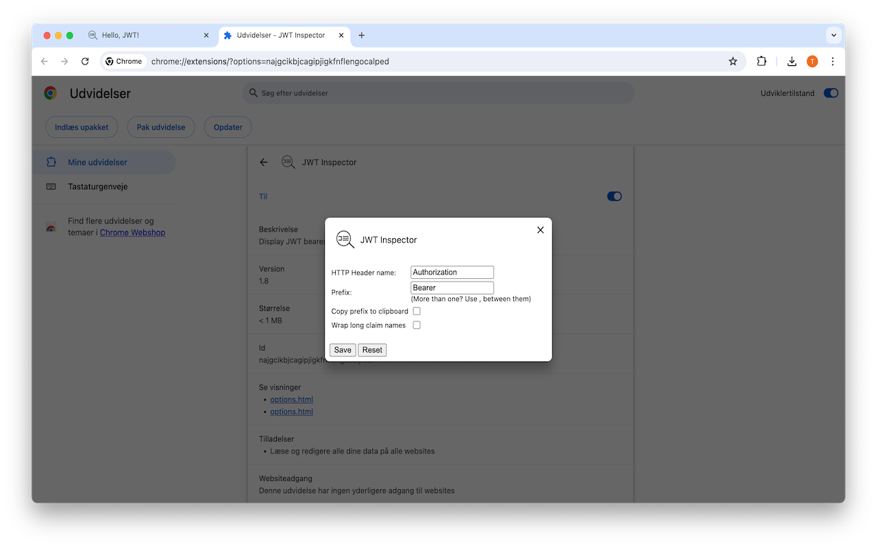Save the JWT Inspector settings
877x548 pixels.
342,349
